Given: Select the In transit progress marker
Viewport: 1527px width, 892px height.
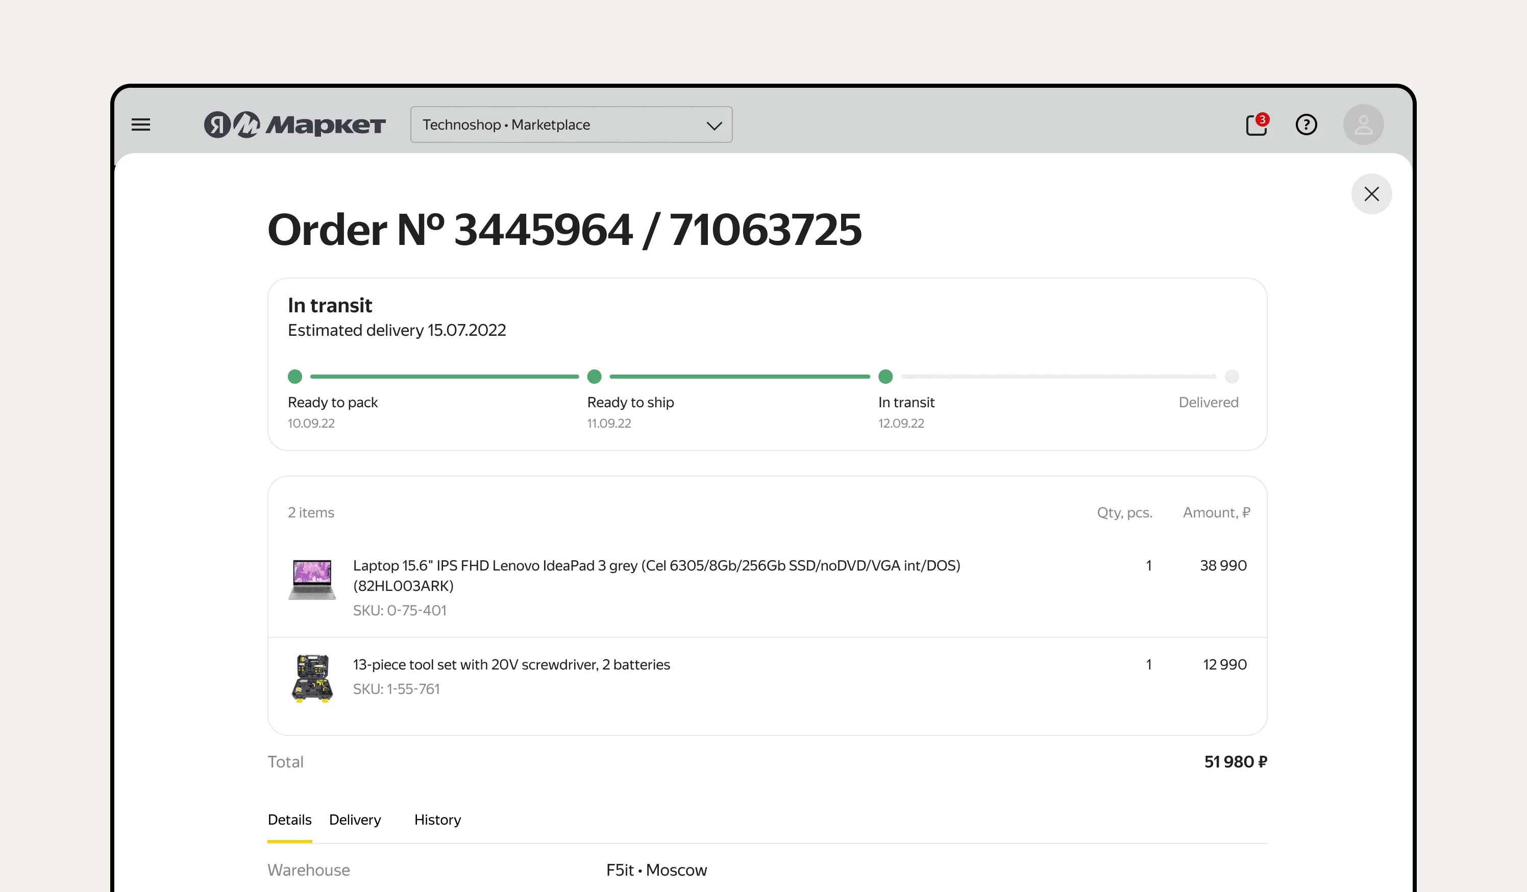Looking at the screenshot, I should [885, 377].
